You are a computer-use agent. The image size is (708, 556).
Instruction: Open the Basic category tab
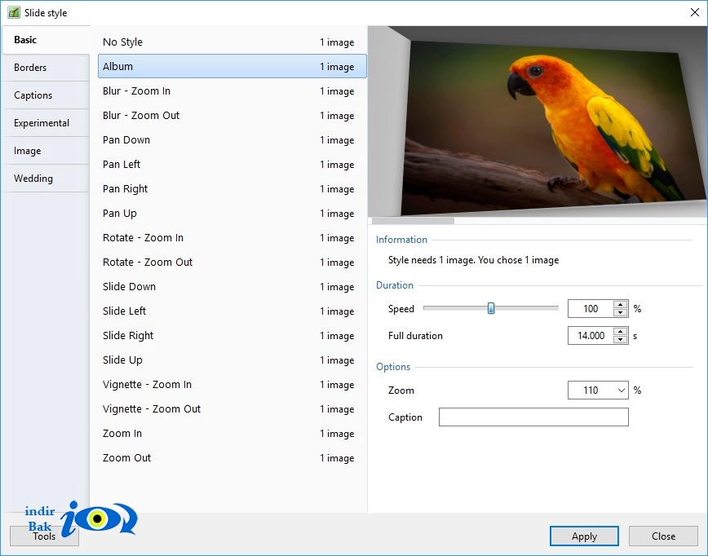[46, 40]
